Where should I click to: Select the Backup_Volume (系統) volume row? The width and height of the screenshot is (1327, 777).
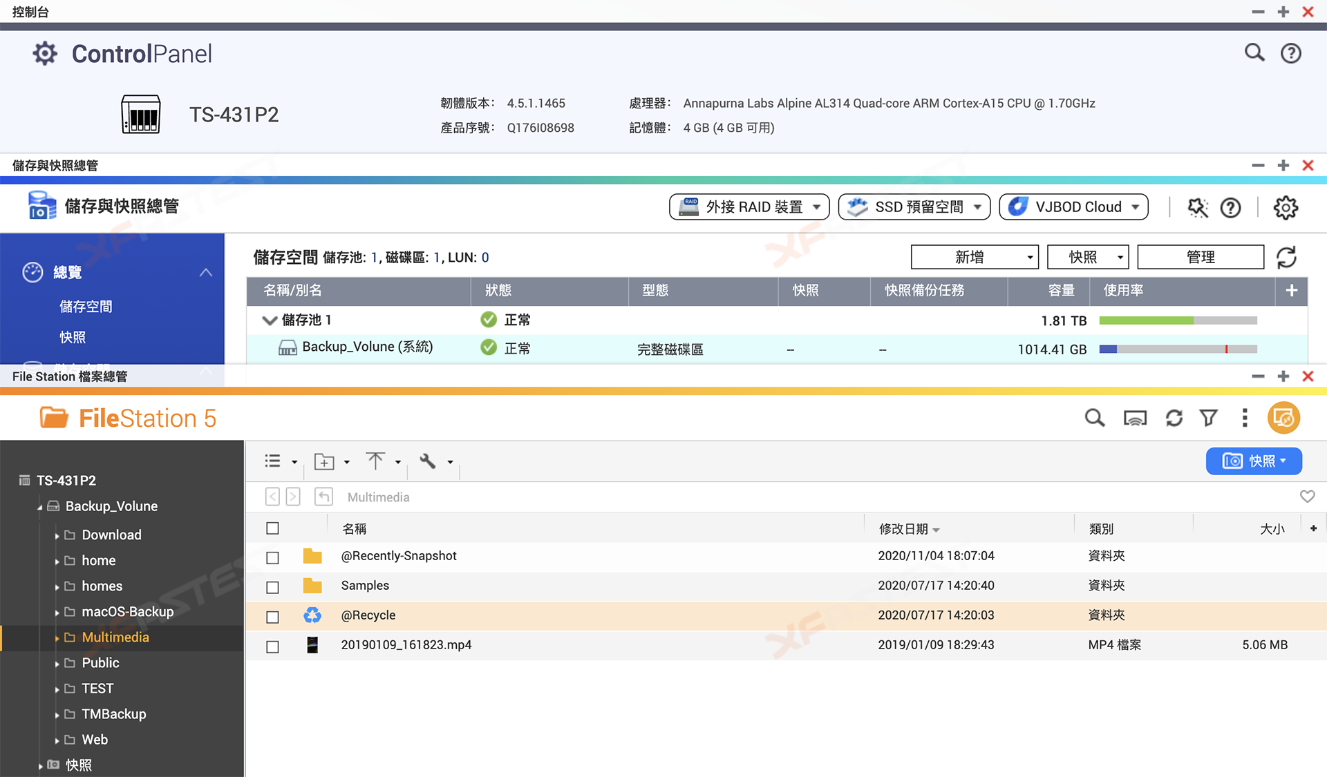[777, 349]
